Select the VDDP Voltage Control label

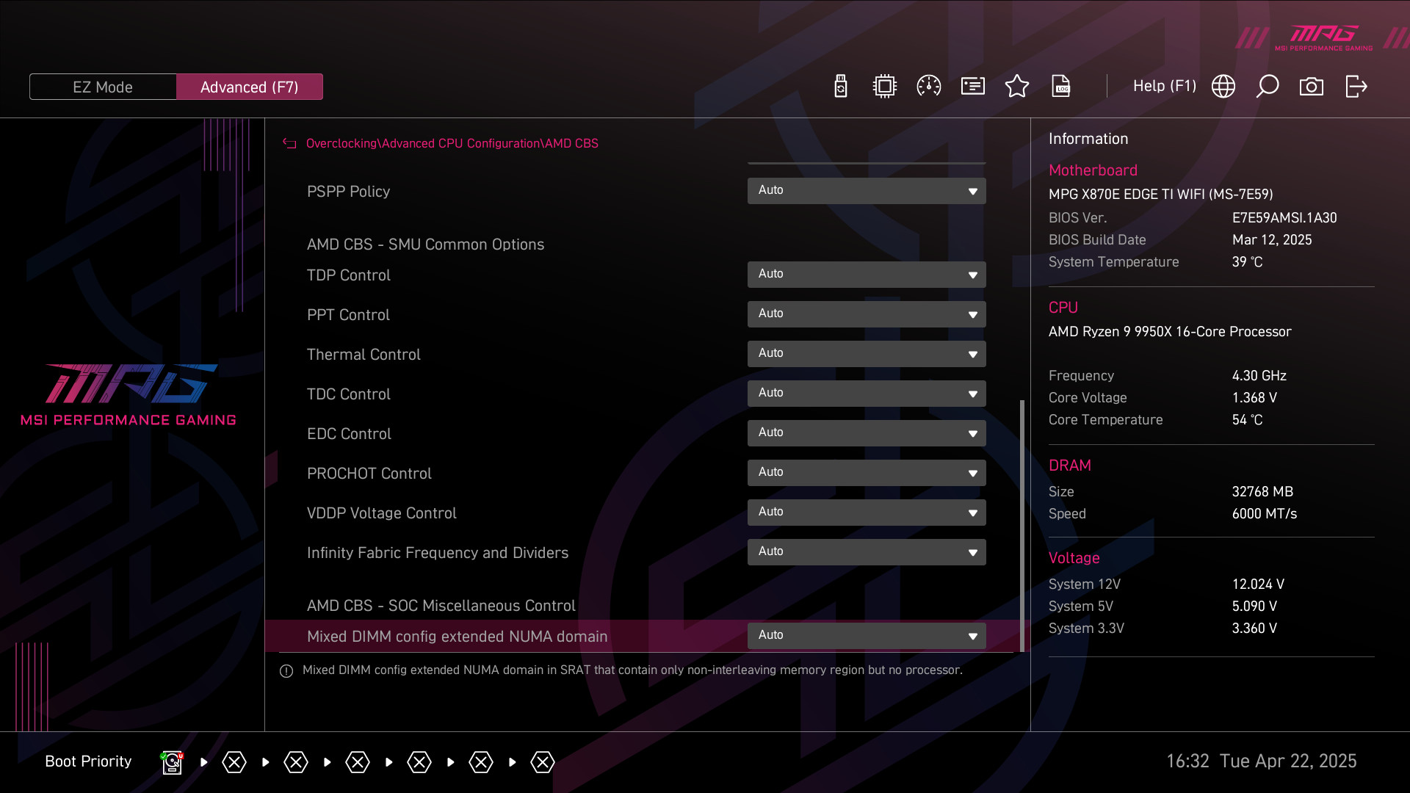381,513
